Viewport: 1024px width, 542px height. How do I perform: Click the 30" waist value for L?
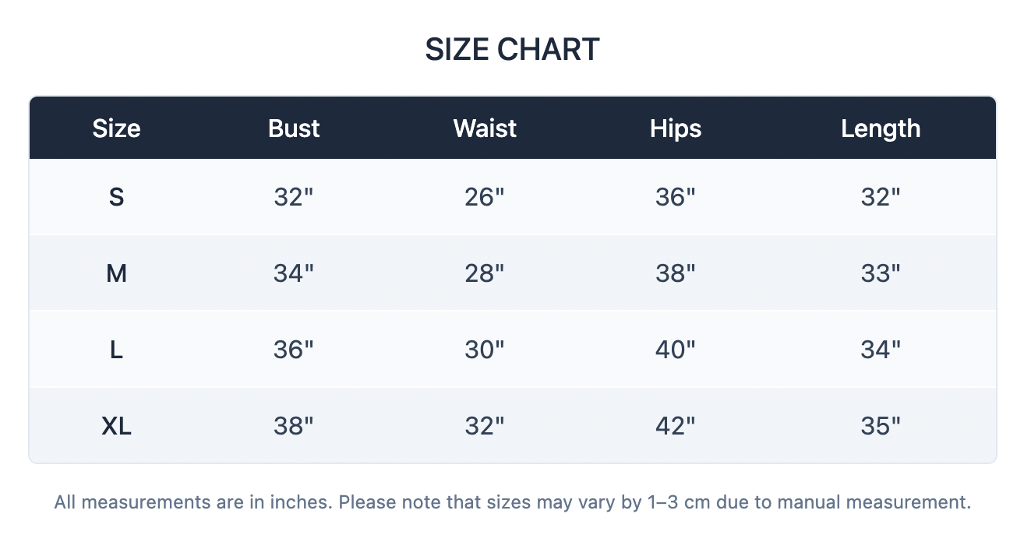(x=485, y=350)
